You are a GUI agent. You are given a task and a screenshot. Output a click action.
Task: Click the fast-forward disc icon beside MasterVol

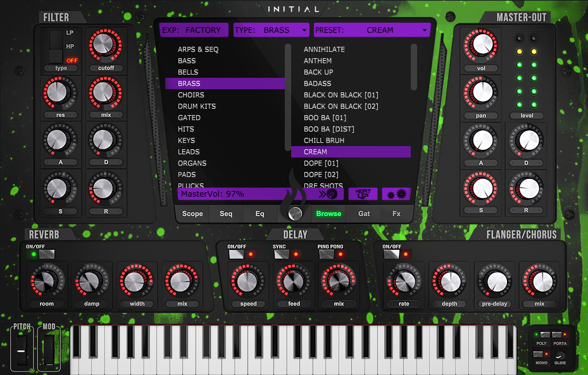(328, 194)
